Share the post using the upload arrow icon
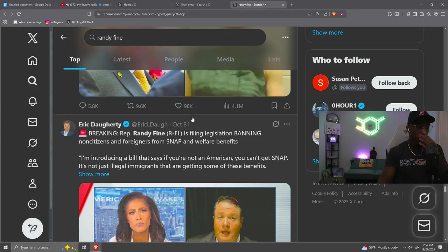 tap(287, 106)
